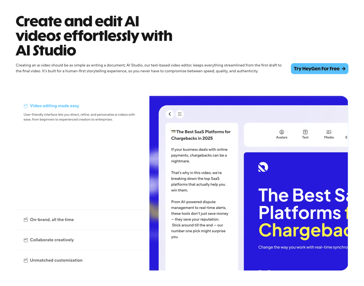Click the 'Stick around till the end' script line

click(198, 231)
